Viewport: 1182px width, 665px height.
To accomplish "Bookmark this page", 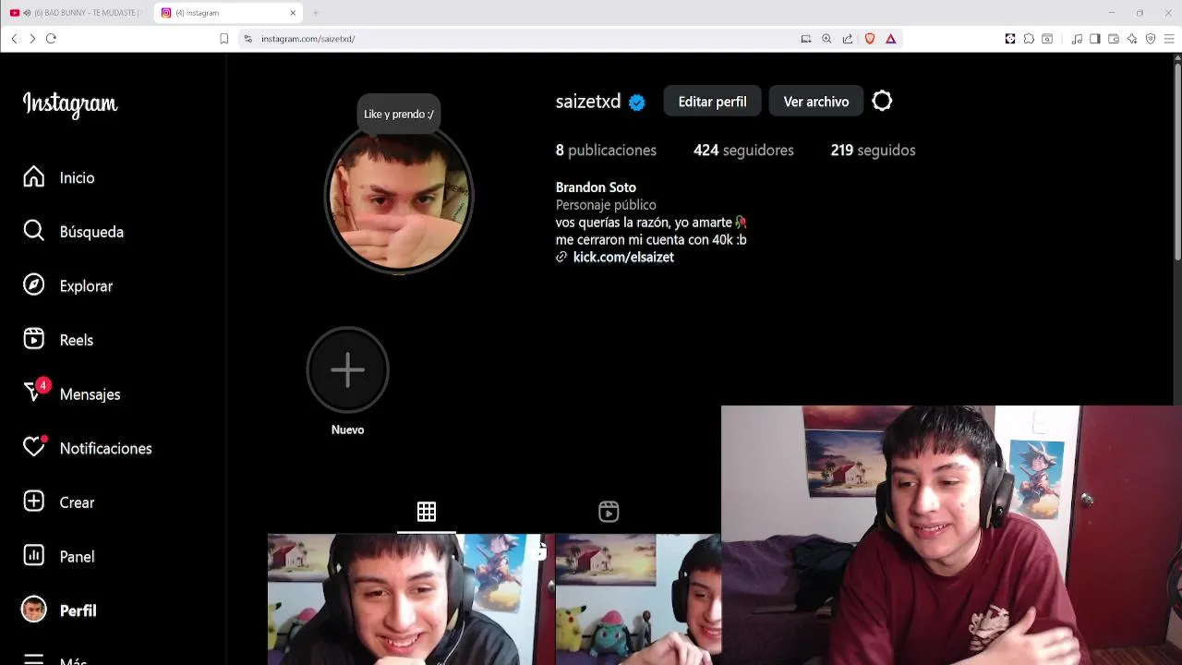I will (223, 39).
